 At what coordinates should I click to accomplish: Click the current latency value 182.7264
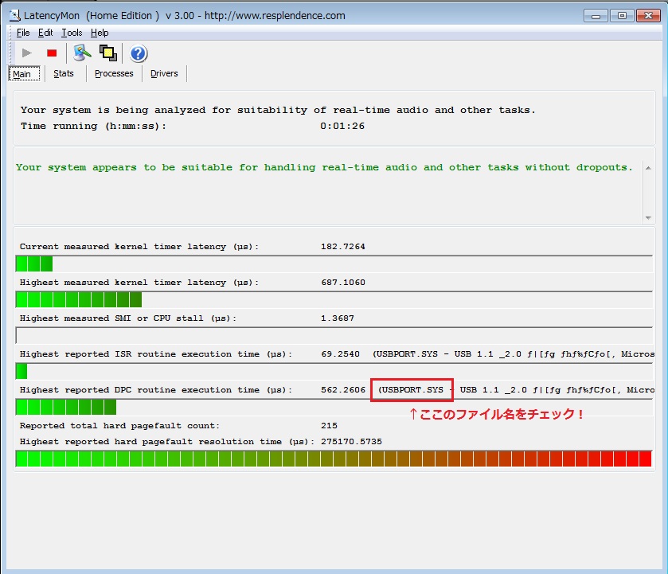coord(343,247)
